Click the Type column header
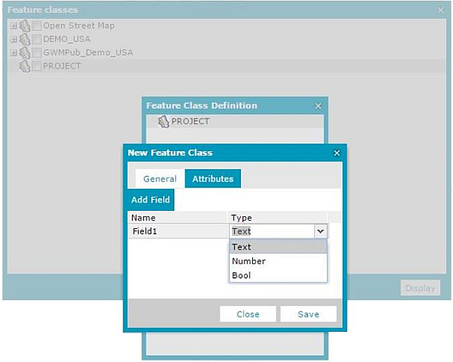Viewport: 453px width, 362px height. point(278,218)
